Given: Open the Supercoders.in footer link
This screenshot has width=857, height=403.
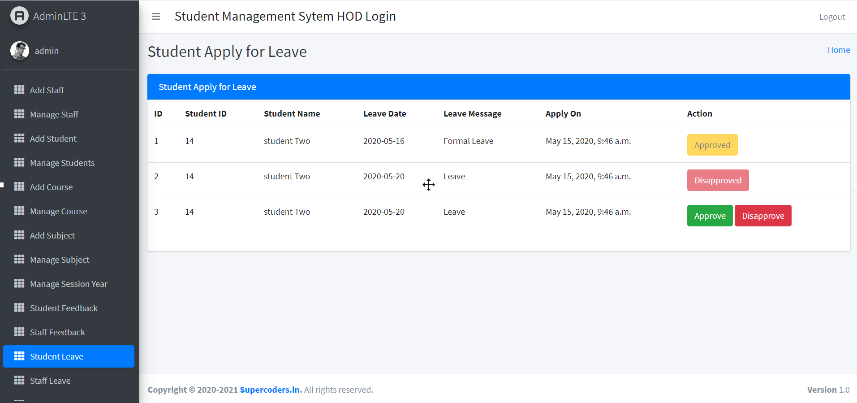Looking at the screenshot, I should (x=271, y=390).
